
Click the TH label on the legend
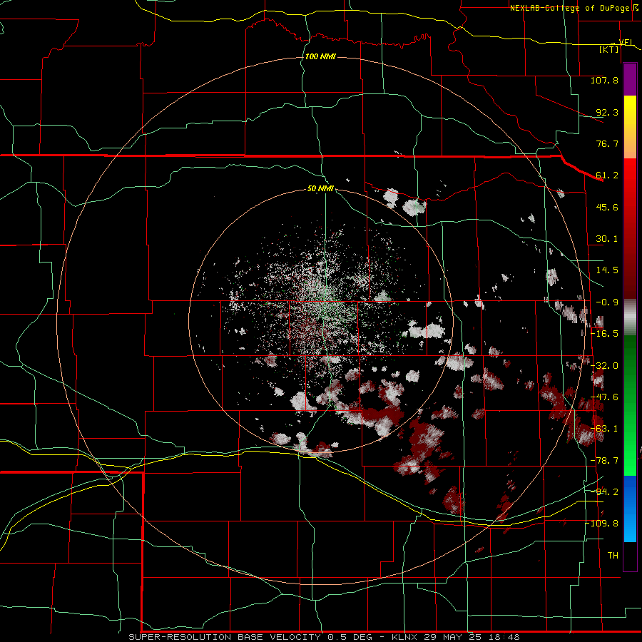coord(613,556)
